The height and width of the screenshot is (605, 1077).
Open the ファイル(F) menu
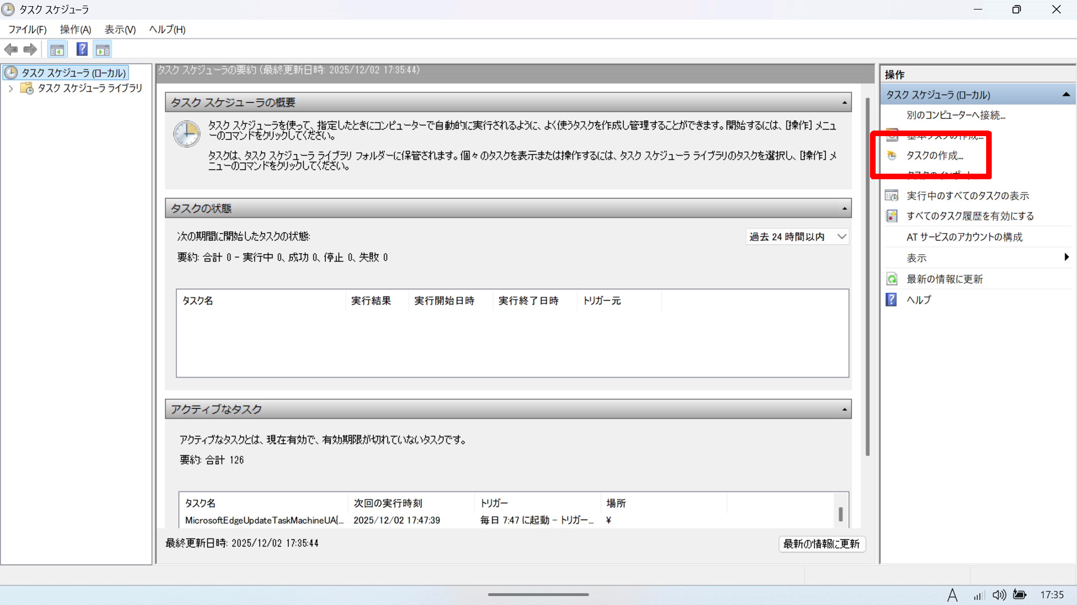27,30
